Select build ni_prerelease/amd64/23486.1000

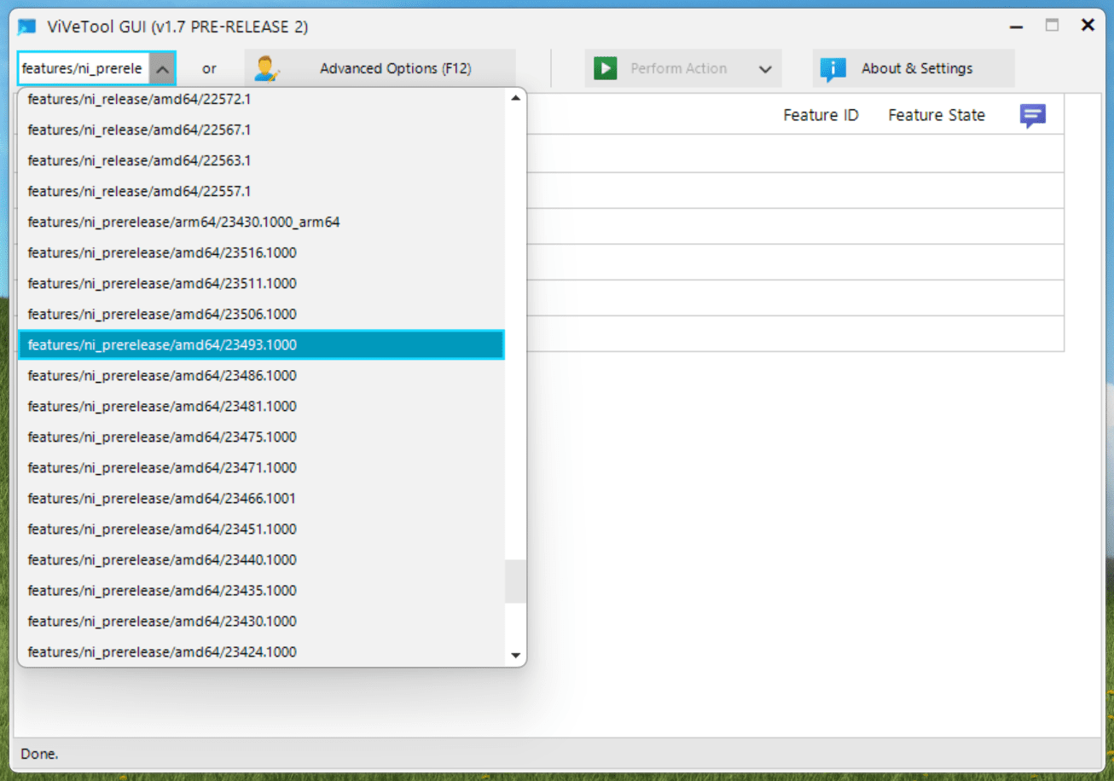[x=261, y=375]
